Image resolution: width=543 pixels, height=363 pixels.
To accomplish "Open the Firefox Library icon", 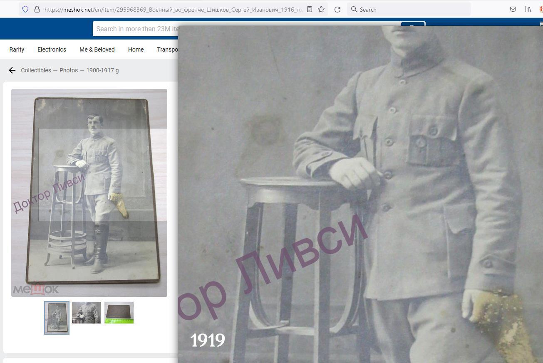I will (528, 9).
